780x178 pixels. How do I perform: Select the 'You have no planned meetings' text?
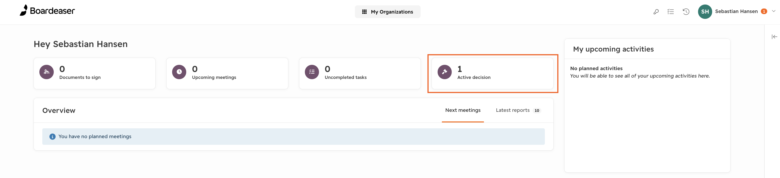(95, 137)
